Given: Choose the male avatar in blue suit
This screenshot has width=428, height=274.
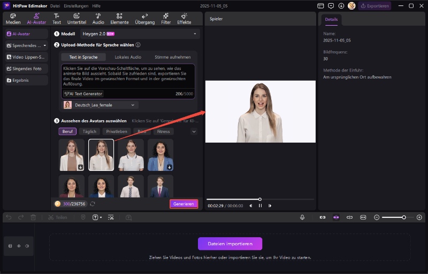Looking at the screenshot, I should click(x=160, y=186).
